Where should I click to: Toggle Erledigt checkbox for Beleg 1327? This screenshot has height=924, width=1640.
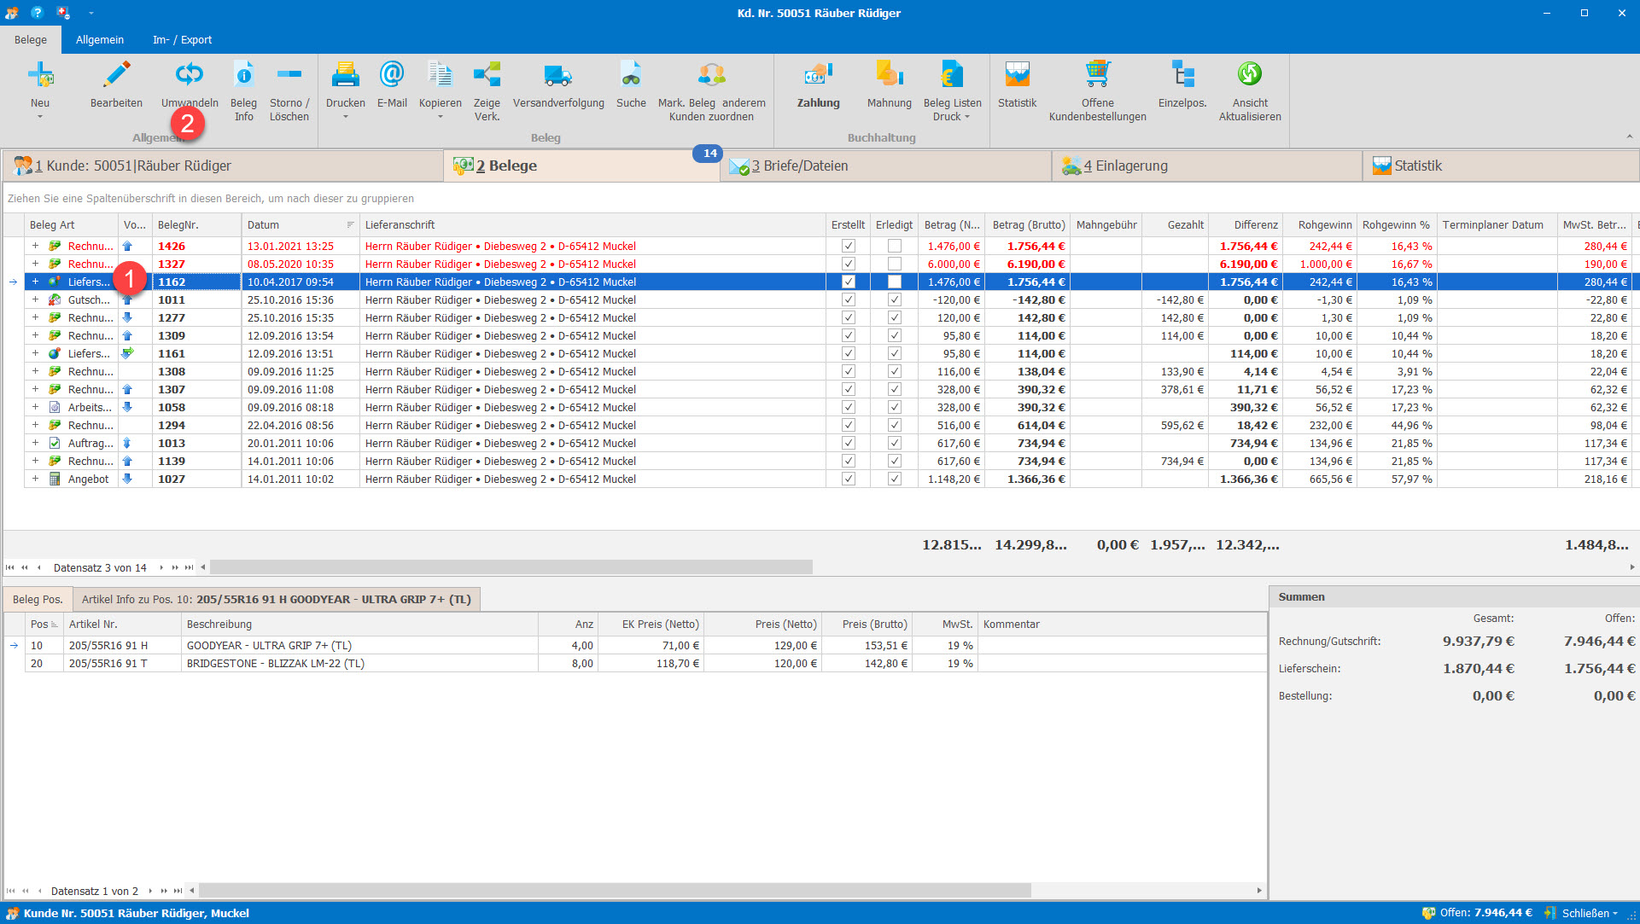pyautogui.click(x=894, y=264)
